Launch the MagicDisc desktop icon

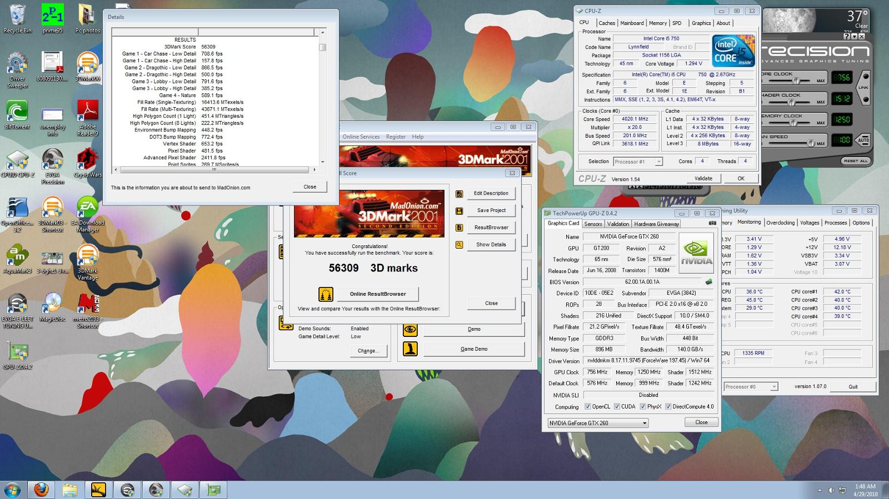click(52, 307)
